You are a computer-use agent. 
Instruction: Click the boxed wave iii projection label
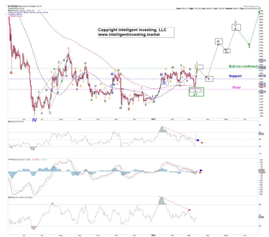coord(218,41)
